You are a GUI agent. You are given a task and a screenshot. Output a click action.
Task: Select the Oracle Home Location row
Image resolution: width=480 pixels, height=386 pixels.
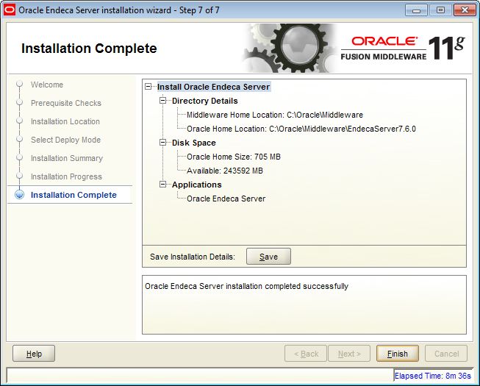click(301, 129)
